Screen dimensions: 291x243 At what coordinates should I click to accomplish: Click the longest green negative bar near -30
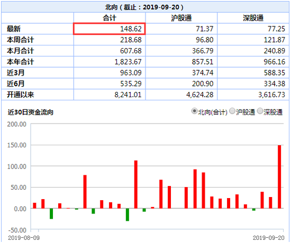pyautogui.click(x=128, y=214)
